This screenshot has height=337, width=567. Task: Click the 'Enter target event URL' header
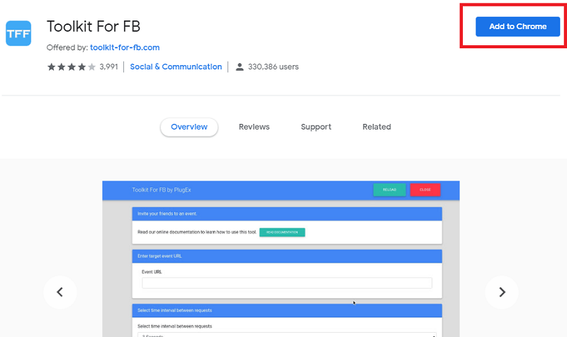click(x=287, y=256)
